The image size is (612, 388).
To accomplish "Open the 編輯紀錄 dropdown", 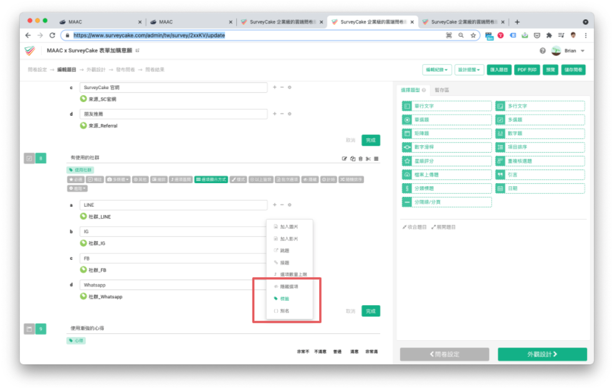I will [437, 70].
